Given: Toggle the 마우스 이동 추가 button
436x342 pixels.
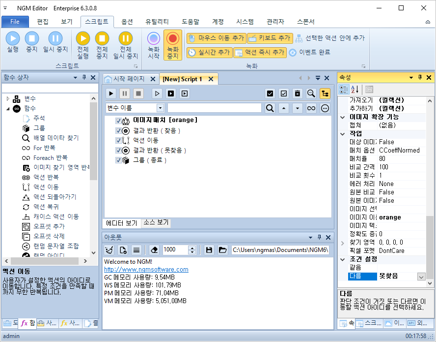Looking at the screenshot, I should click(x=217, y=38).
